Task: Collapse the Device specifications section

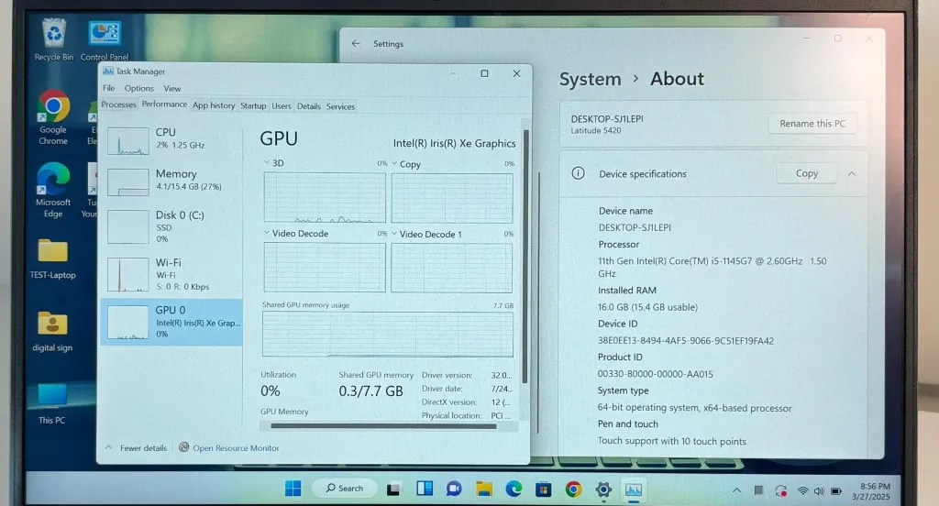Action: [852, 173]
